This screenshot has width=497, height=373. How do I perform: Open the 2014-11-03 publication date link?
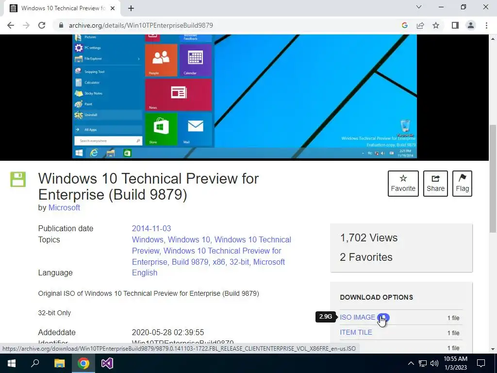coord(151,228)
